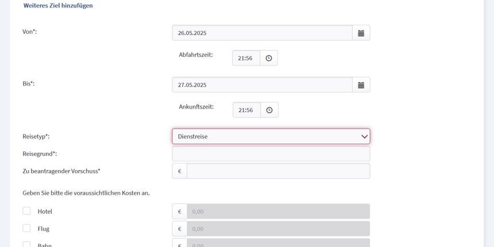Tick the Flug cost checkbox
This screenshot has height=247, width=494.
[26, 228]
